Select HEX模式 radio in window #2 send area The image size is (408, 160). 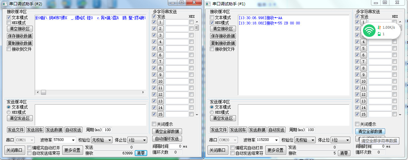point(9,112)
